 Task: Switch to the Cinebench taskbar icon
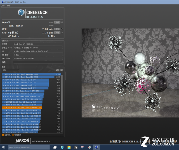(96, 147)
